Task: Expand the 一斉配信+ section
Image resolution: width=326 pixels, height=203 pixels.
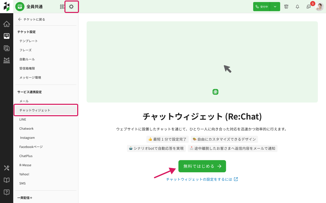Action: click(25, 198)
